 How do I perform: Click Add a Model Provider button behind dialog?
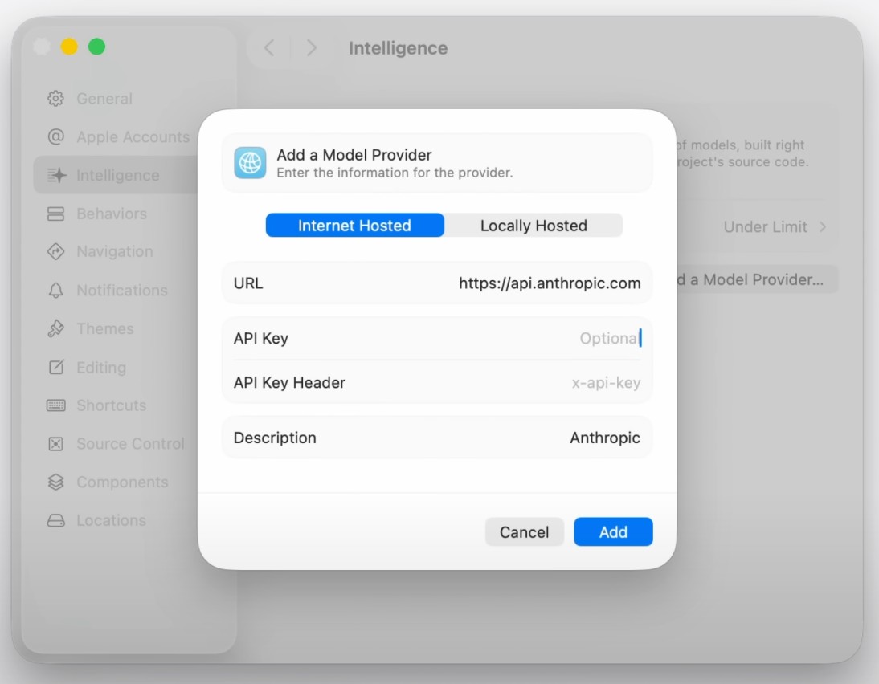click(757, 279)
